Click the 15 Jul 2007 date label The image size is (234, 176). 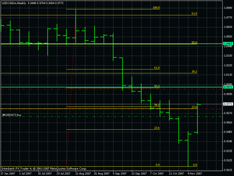tap(45, 173)
